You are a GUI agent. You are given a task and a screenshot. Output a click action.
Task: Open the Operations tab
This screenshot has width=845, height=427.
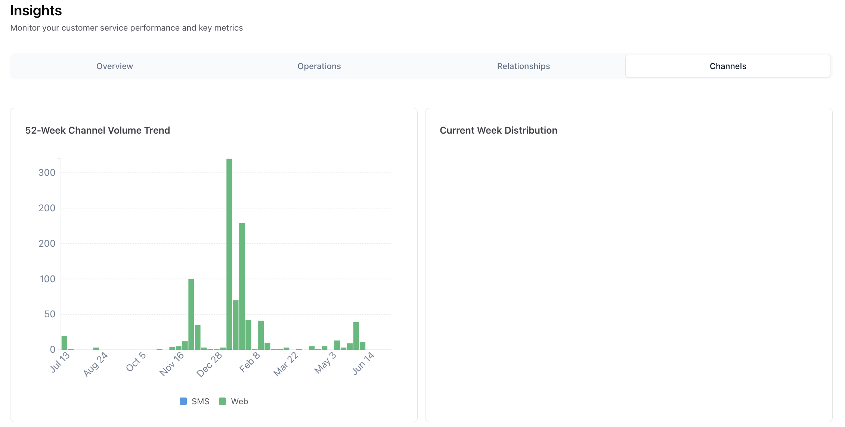click(319, 66)
